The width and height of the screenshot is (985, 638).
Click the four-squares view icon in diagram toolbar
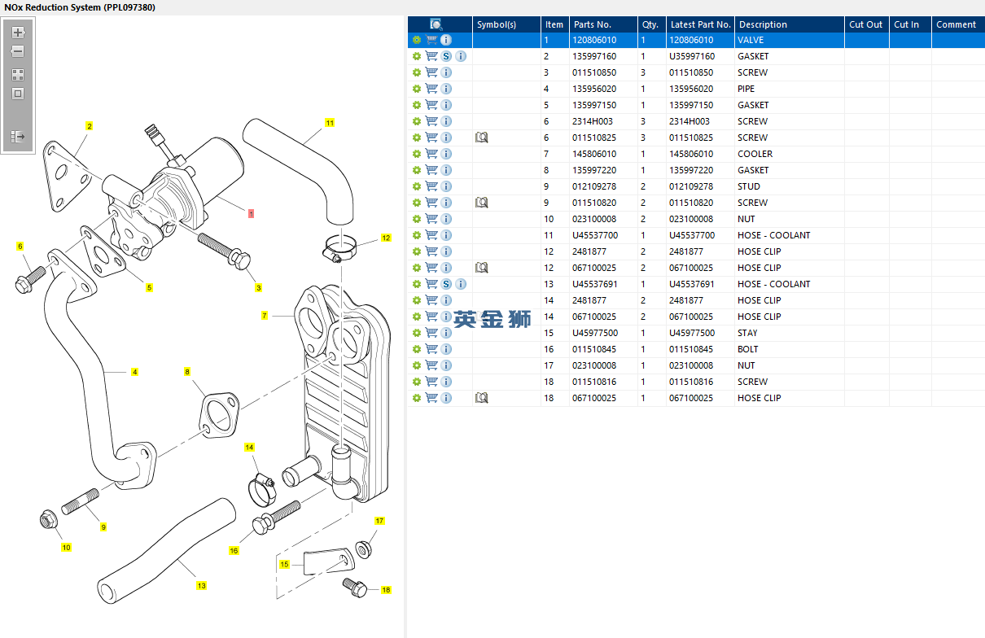(x=18, y=74)
